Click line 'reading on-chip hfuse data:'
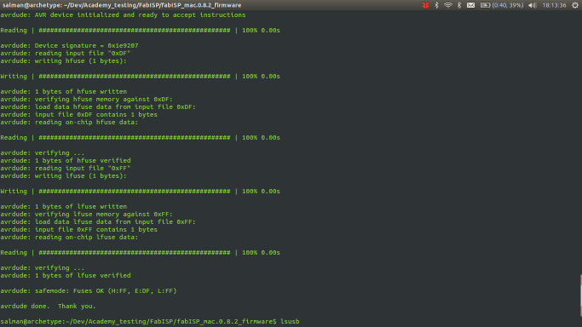The width and height of the screenshot is (582, 327). tap(69, 123)
